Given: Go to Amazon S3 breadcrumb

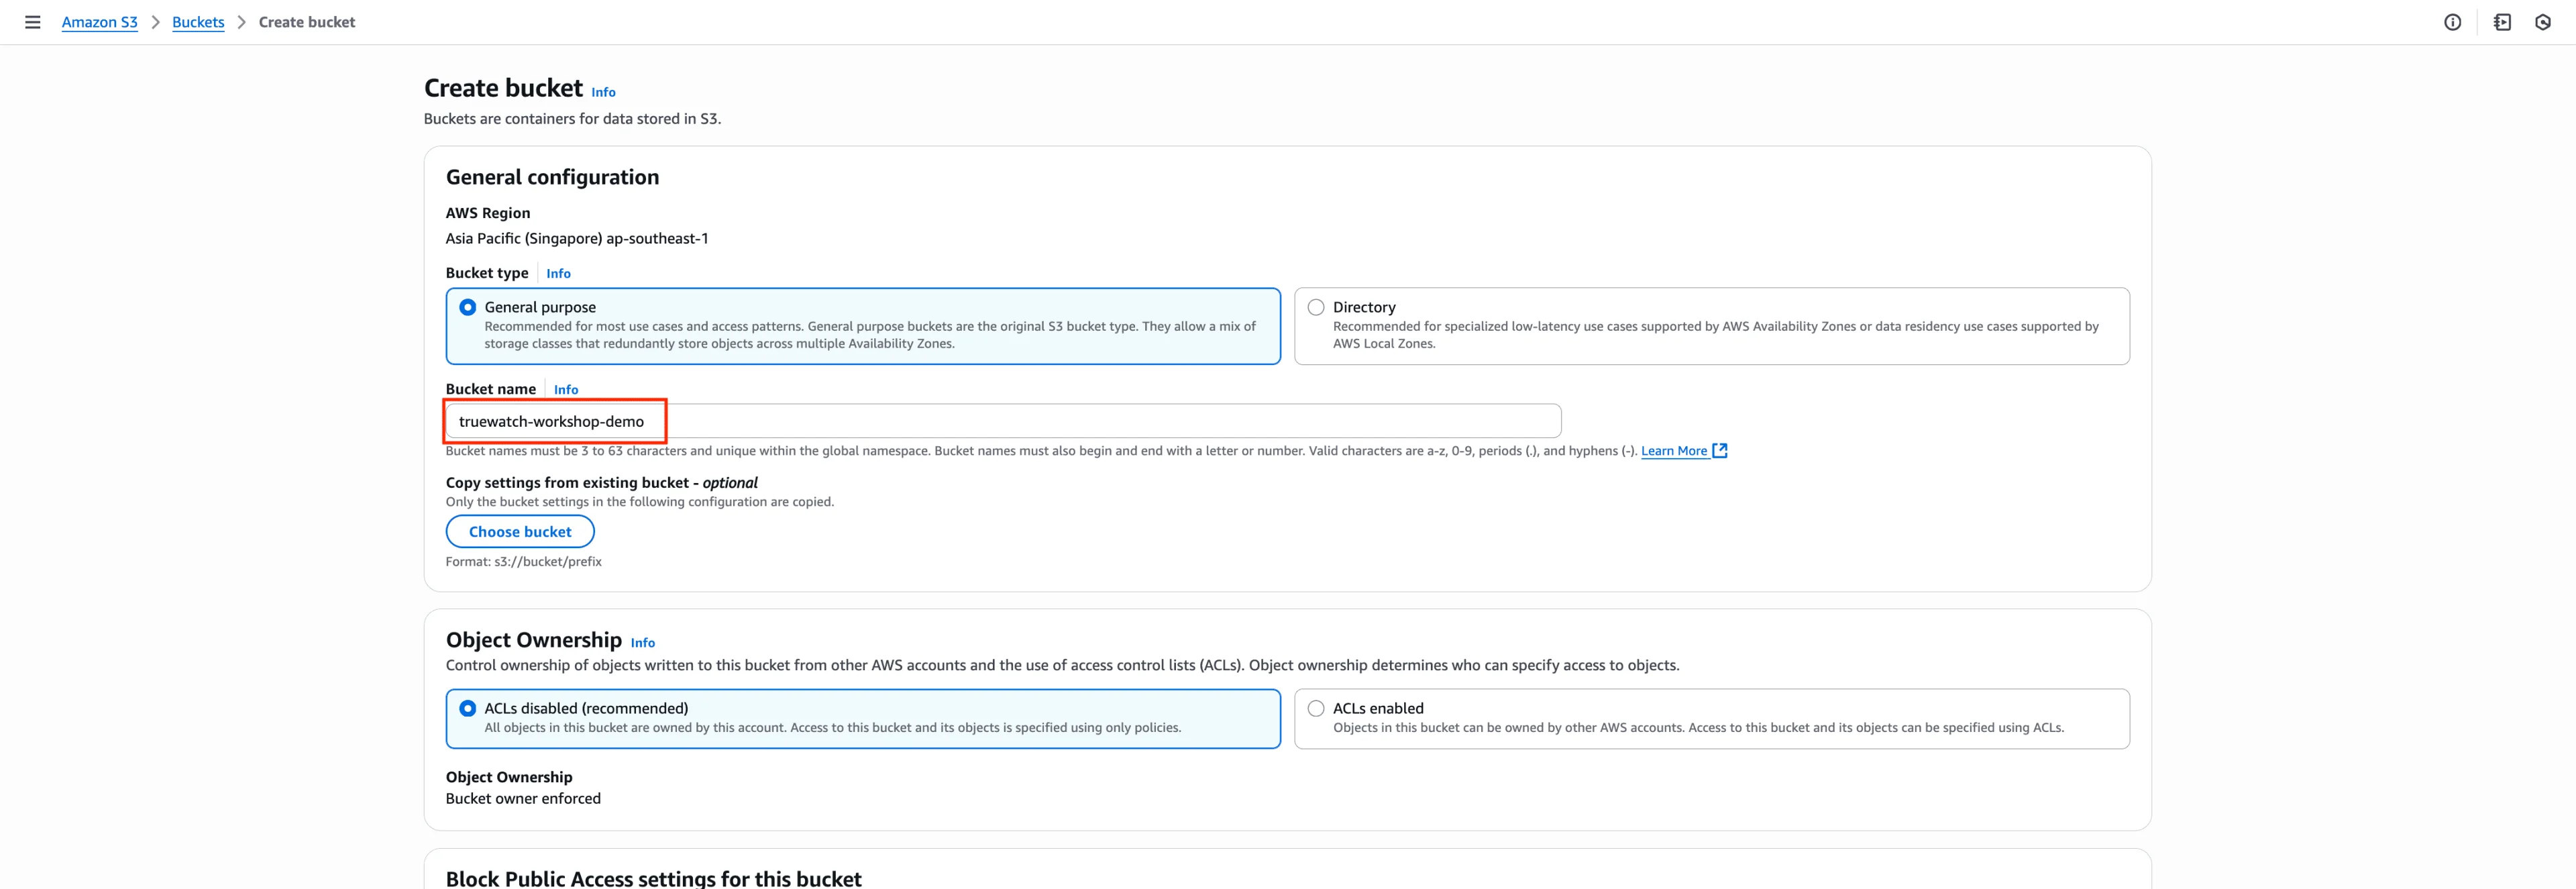Looking at the screenshot, I should pos(99,22).
